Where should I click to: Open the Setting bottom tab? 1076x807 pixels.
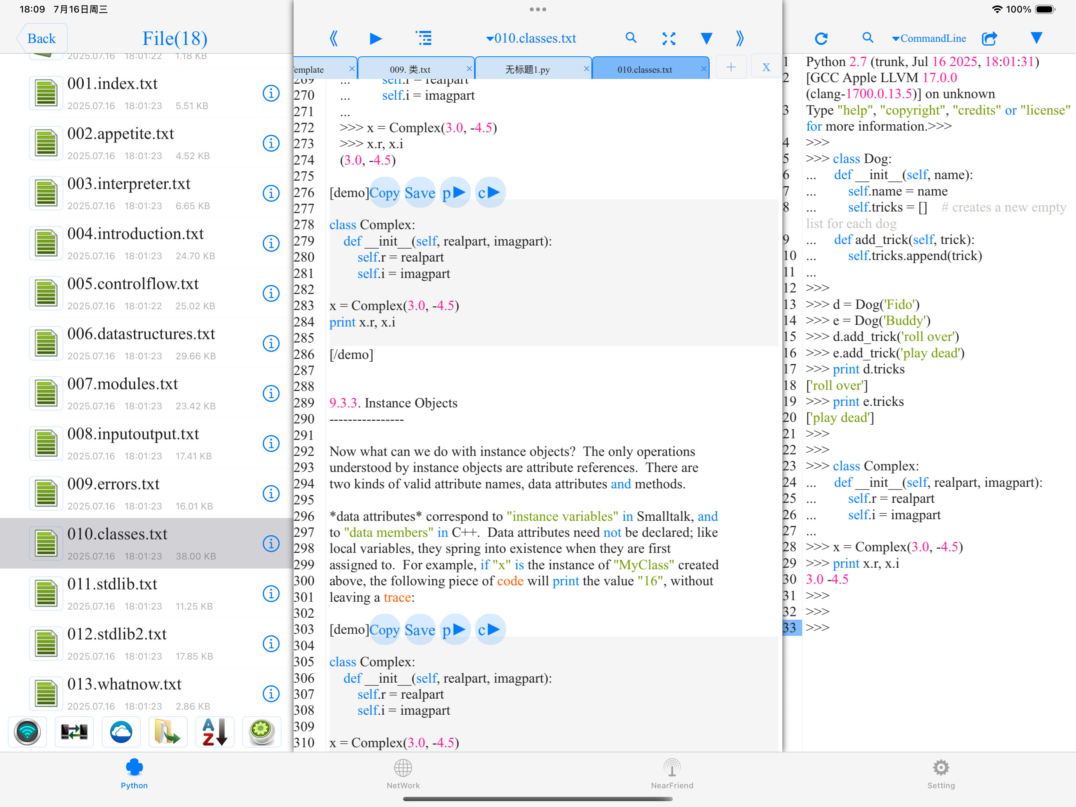tap(941, 774)
